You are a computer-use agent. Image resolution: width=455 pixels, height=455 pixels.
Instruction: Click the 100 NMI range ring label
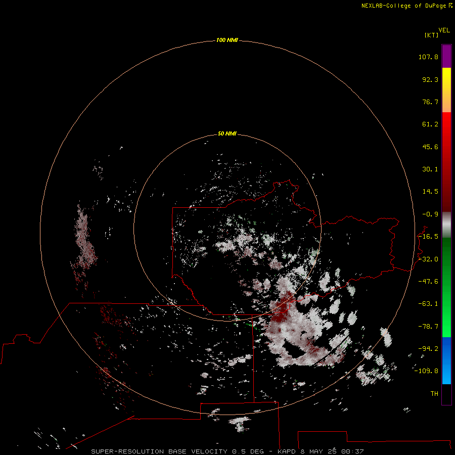tap(227, 40)
